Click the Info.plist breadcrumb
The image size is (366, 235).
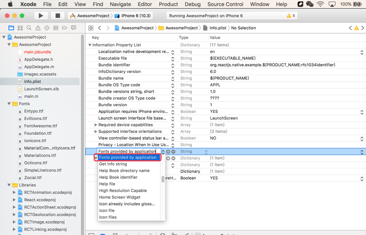pyautogui.click(x=215, y=28)
